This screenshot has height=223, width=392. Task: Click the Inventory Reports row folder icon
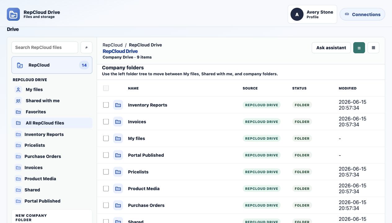click(x=118, y=105)
